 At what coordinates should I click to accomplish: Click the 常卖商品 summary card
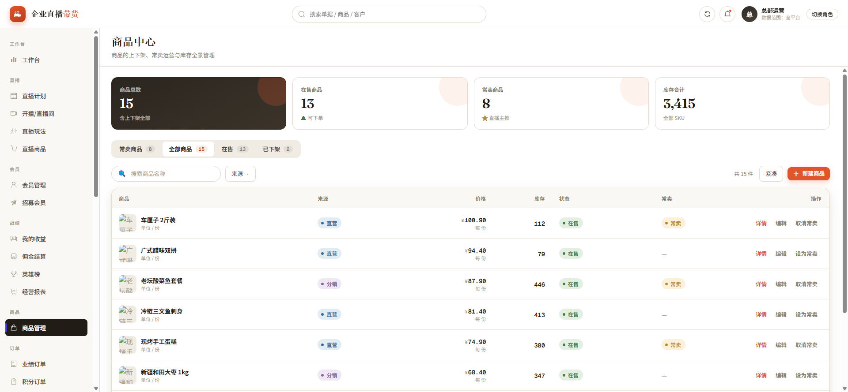click(561, 103)
